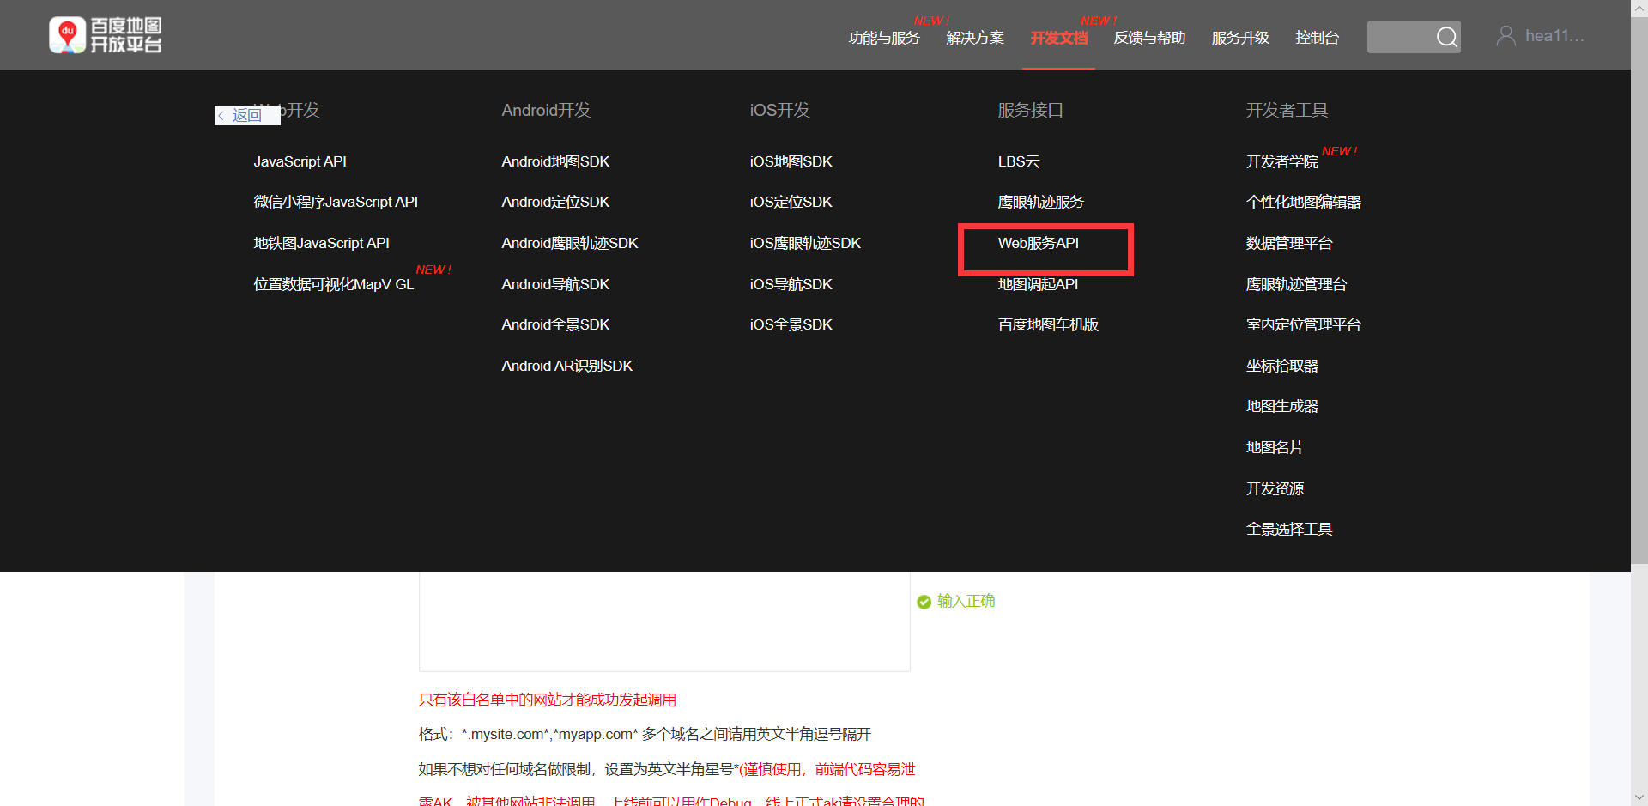Click the red text 只有该白名单中的网站才能成功发起调用
Screen dimensions: 1648x806
tap(547, 700)
